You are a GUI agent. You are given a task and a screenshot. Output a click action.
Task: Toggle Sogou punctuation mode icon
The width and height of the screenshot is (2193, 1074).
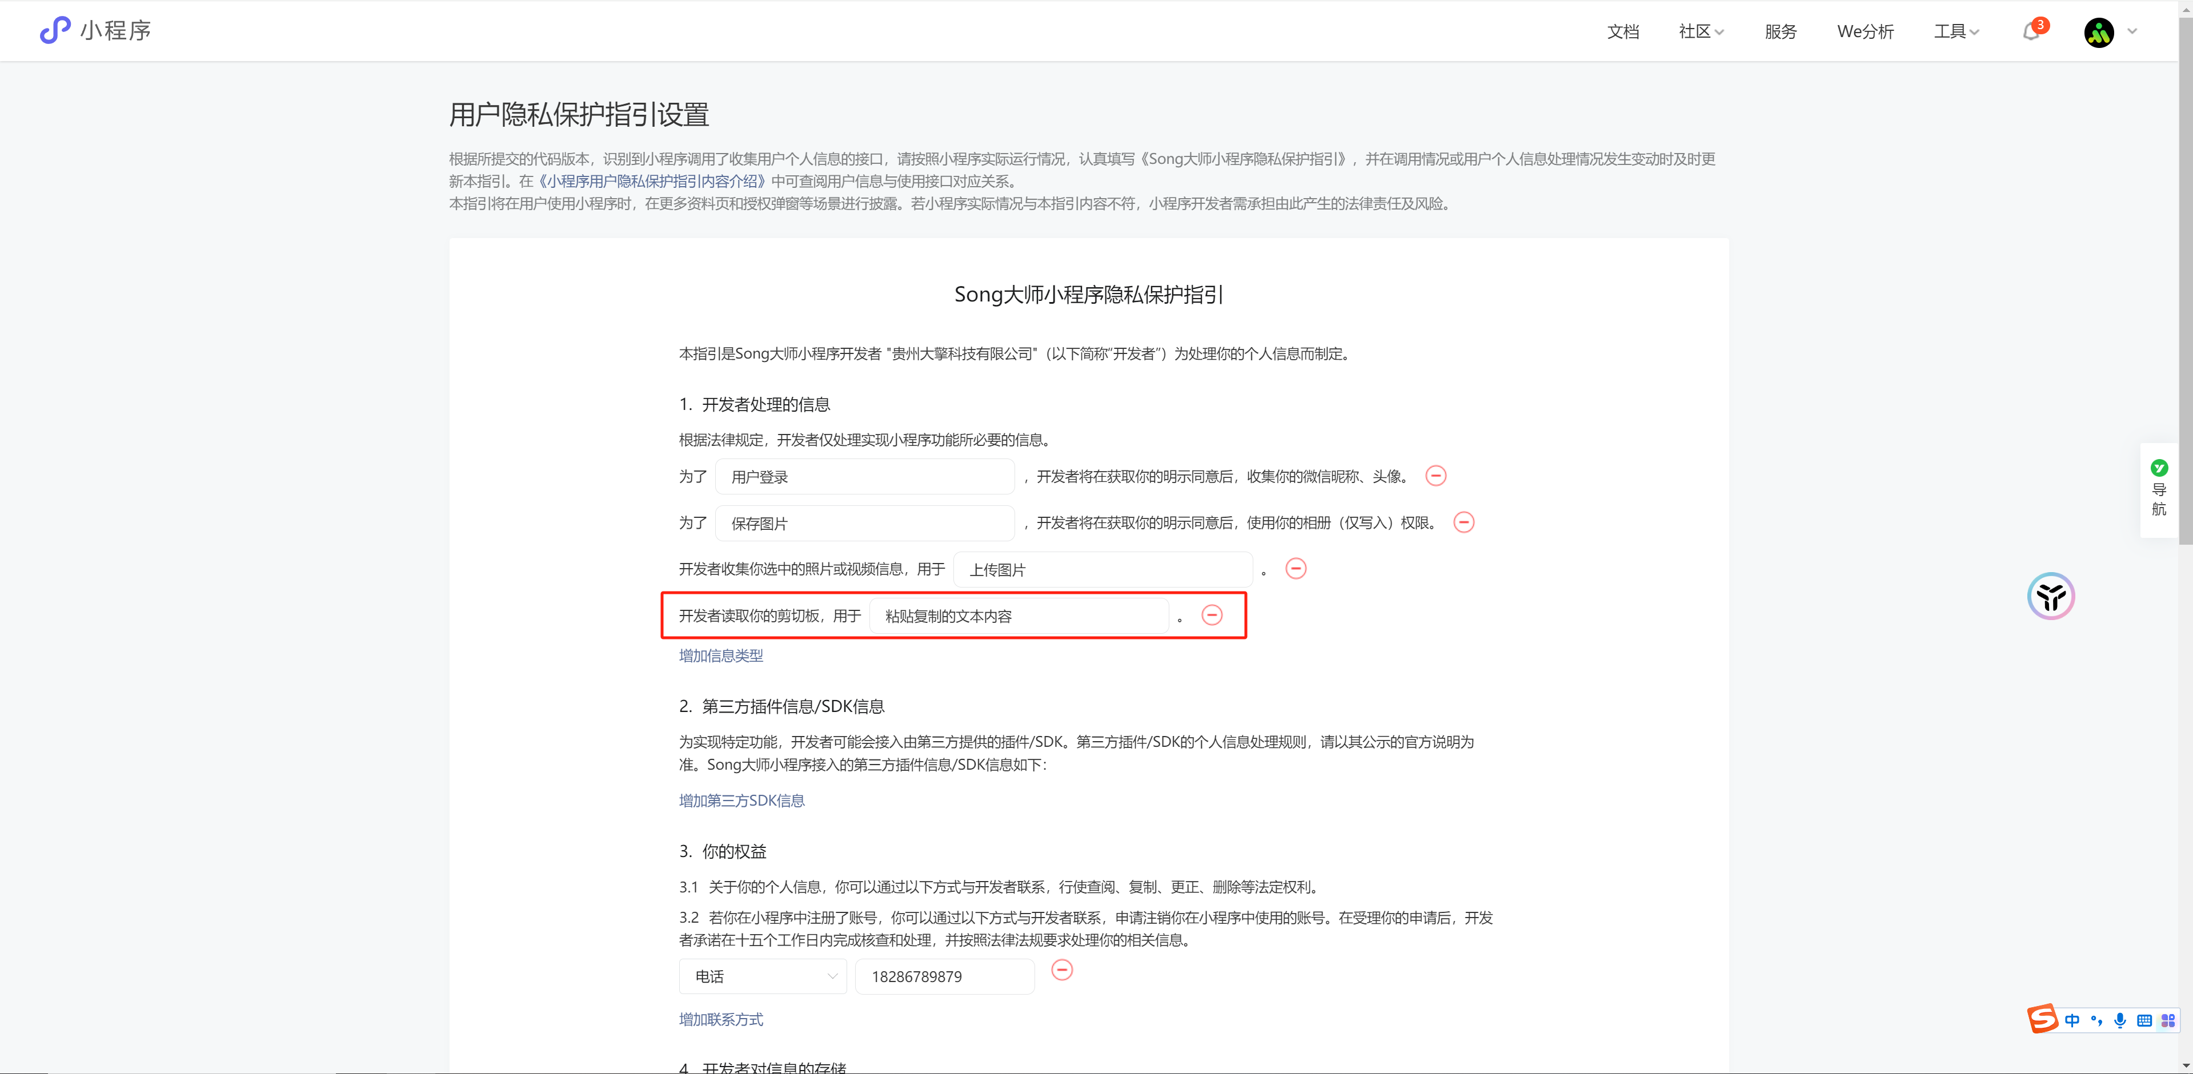click(x=2095, y=1020)
